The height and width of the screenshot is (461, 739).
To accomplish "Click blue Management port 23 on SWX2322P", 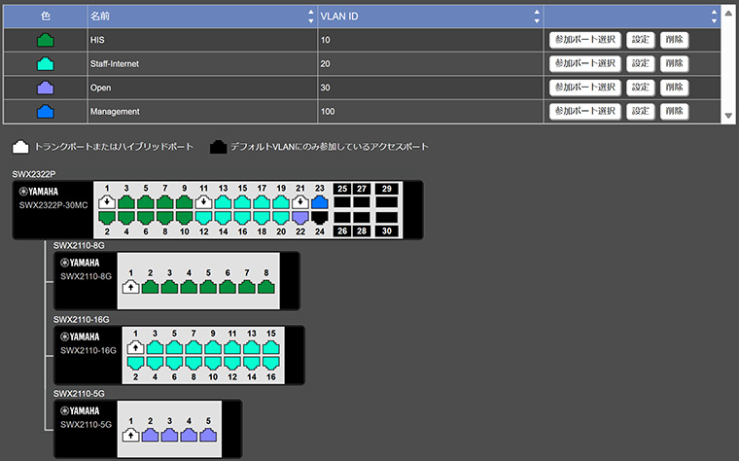I will pyautogui.click(x=320, y=203).
